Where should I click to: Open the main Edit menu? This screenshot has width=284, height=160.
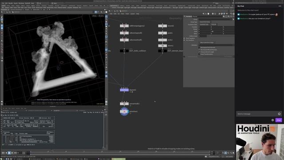point(6,3)
